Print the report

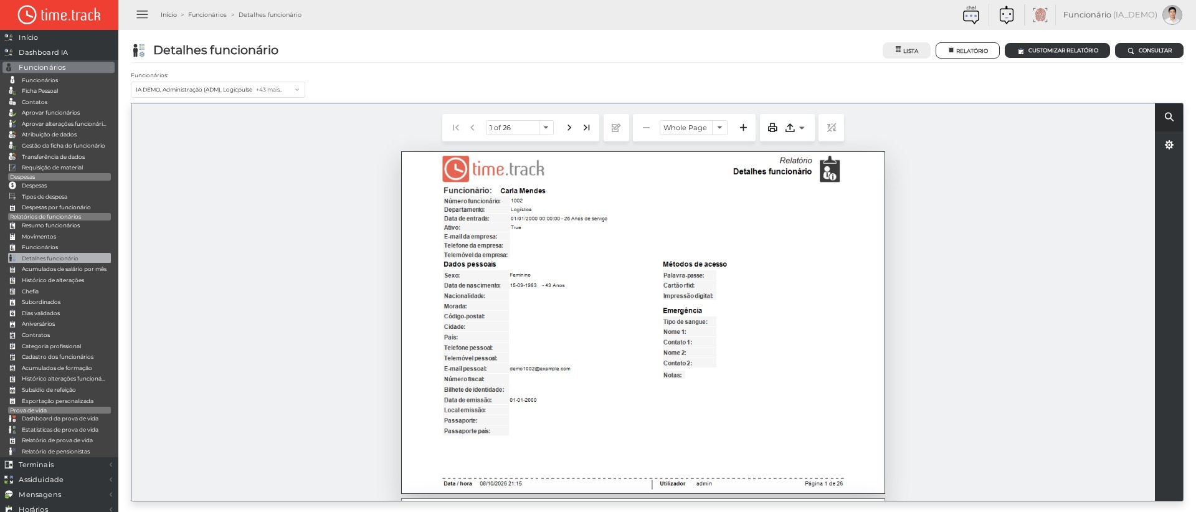coord(772,128)
